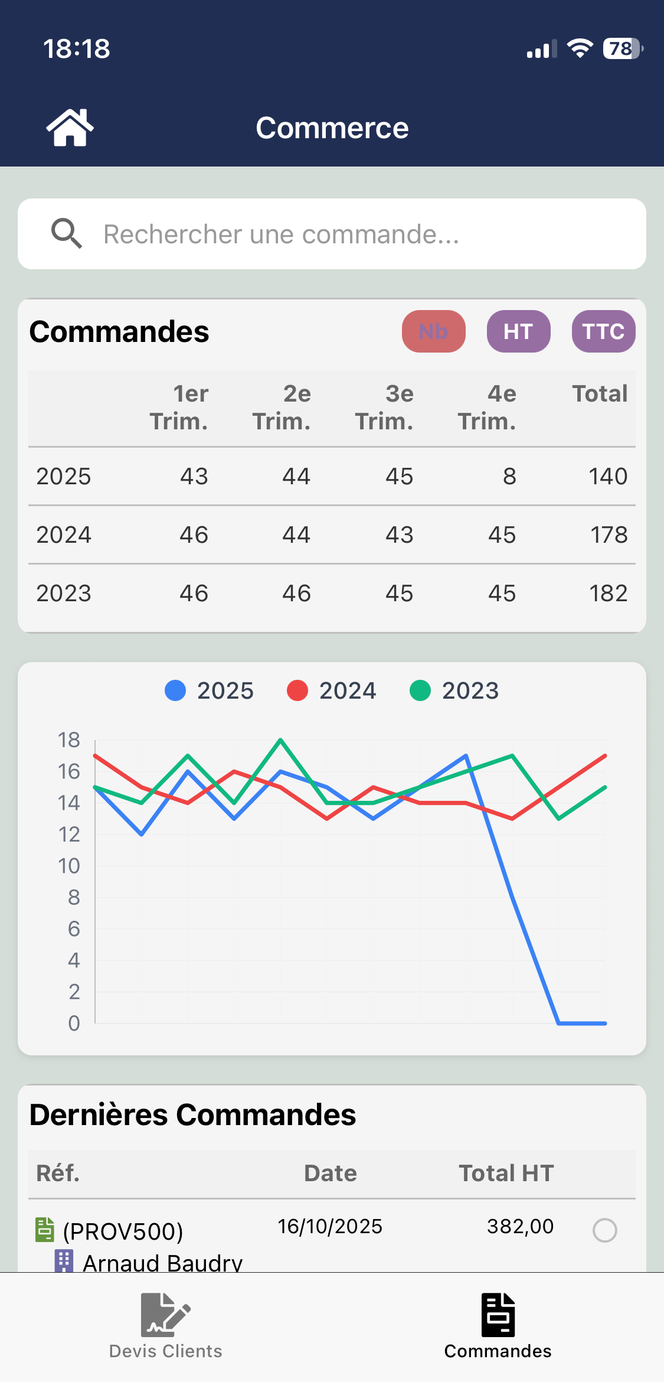The image size is (664, 1382).
Task: Toggle the Nb display mode
Action: coord(433,331)
